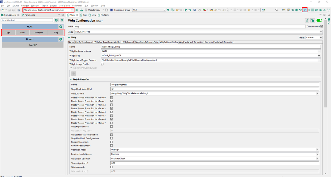Toggle Master Access Protection for Master 7
Screen dimensions: 331x177
coord(112,123)
